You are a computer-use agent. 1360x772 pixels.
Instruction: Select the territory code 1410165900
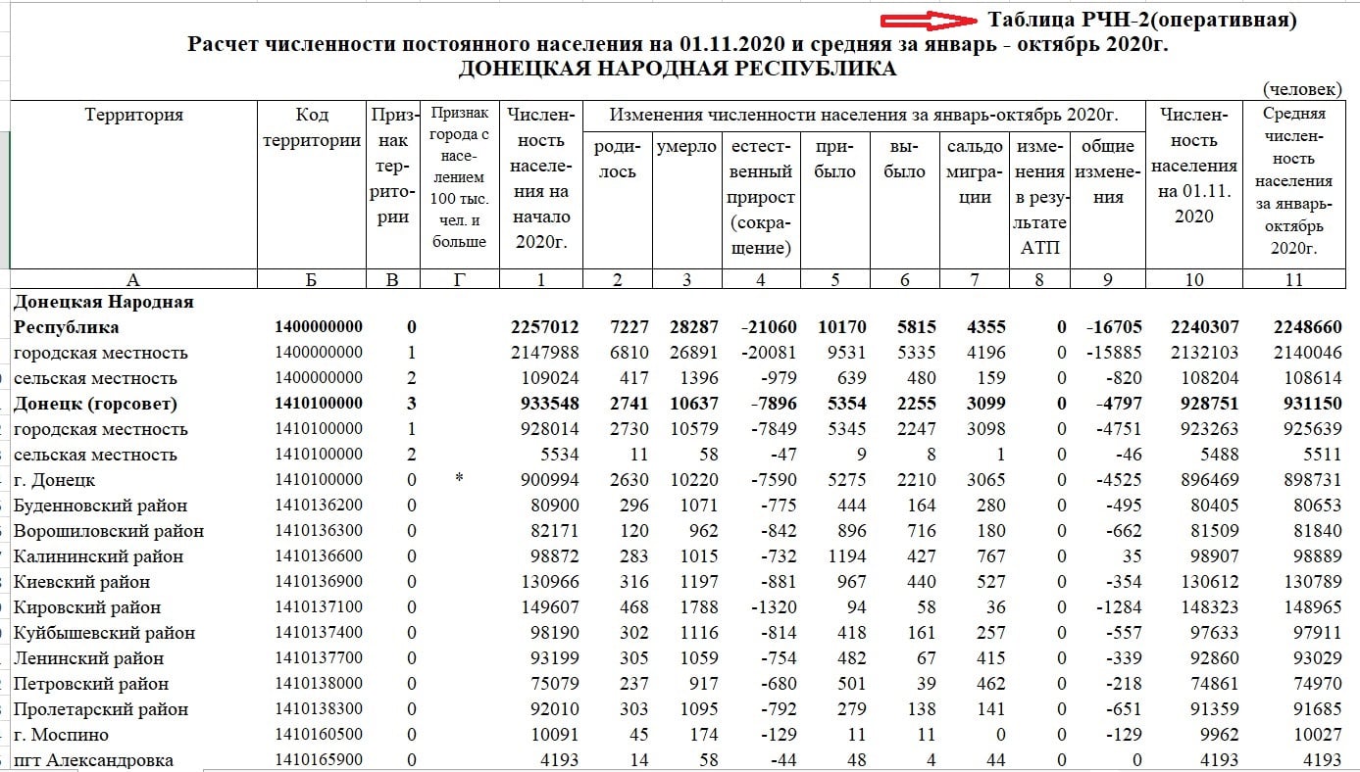tap(319, 760)
